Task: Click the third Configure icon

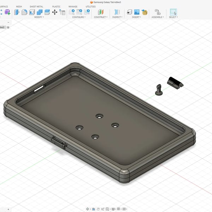Action: coord(87,12)
